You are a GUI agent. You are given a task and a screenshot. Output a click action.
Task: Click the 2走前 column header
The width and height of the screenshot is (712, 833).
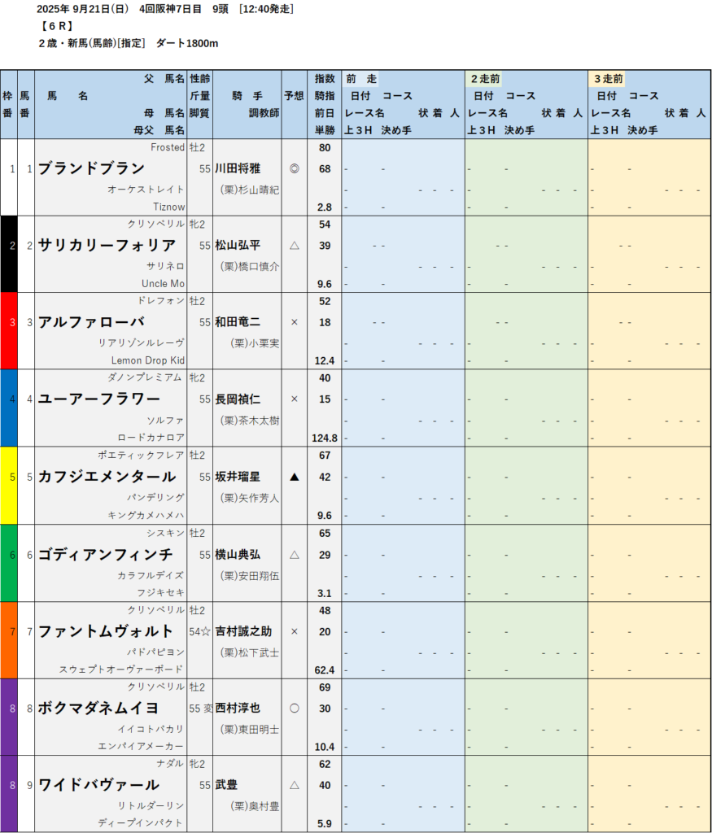[x=486, y=79]
